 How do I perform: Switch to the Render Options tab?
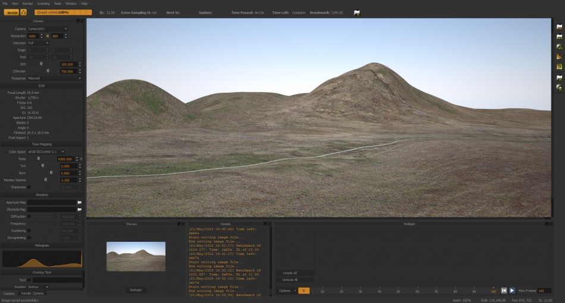pyautogui.click(x=33, y=293)
